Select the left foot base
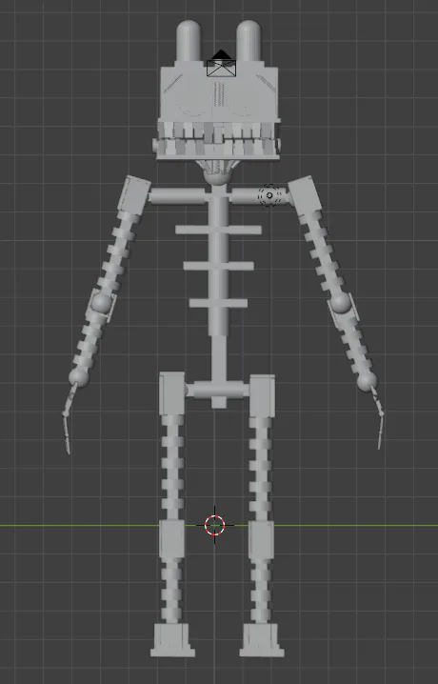Screen dimensions: 438x684 172,640
